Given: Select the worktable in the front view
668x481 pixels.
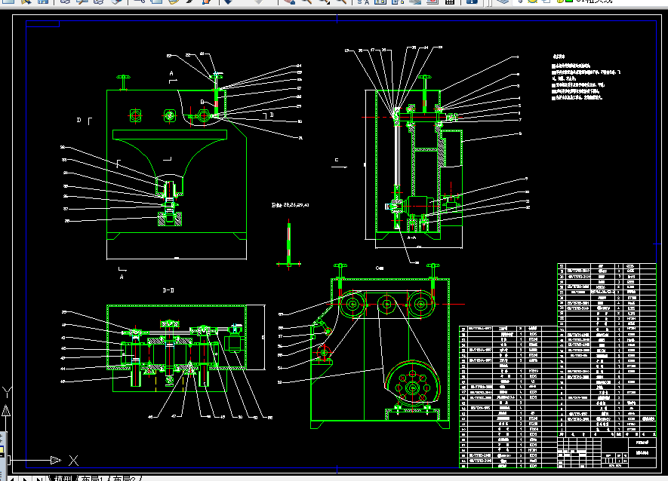Looking at the screenshot, I should pyautogui.click(x=170, y=135).
